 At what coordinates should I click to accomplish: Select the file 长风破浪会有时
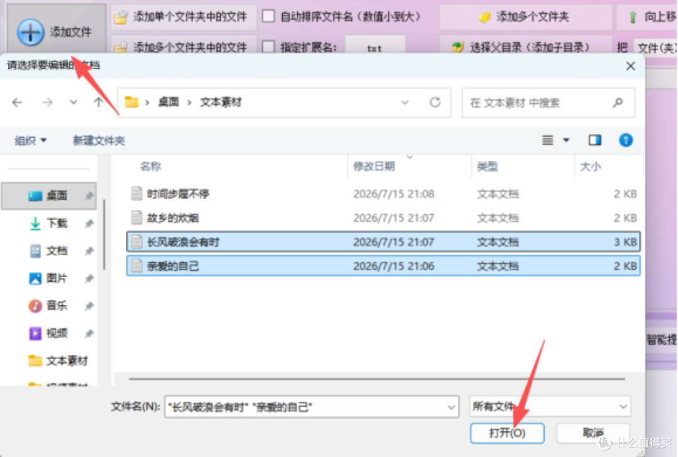(x=383, y=242)
